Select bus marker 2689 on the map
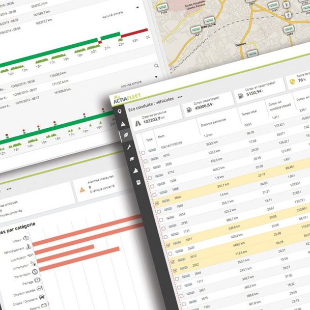This screenshot has width=310, height=310. click(x=289, y=30)
